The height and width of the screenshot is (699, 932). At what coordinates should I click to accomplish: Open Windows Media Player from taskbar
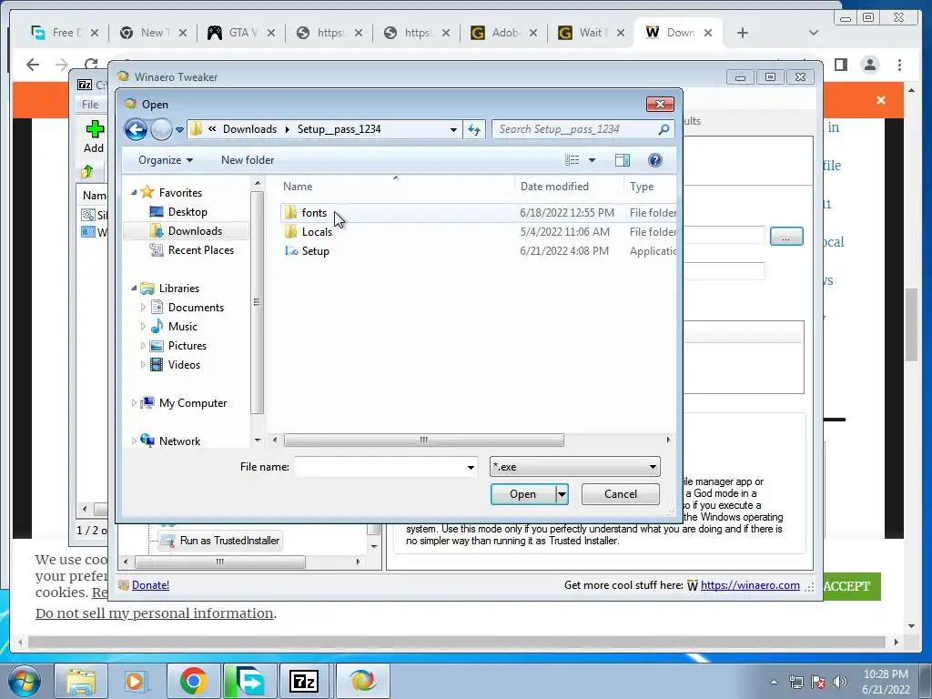135,681
